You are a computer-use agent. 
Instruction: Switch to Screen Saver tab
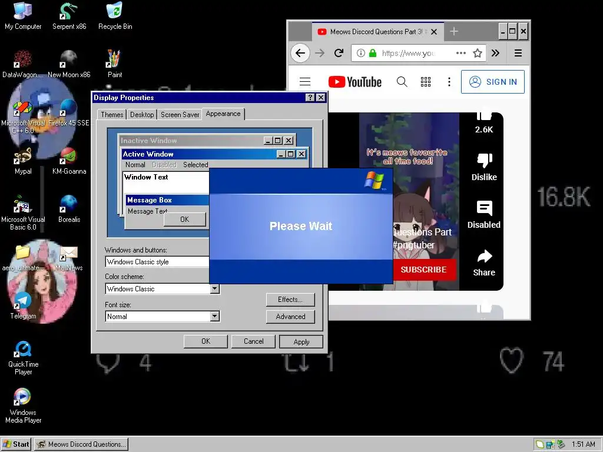(180, 115)
